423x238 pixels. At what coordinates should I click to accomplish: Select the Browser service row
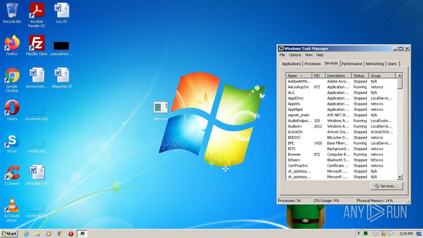341,154
